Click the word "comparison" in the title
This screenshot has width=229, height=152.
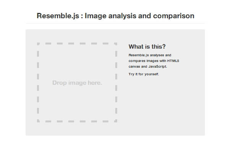174,16
